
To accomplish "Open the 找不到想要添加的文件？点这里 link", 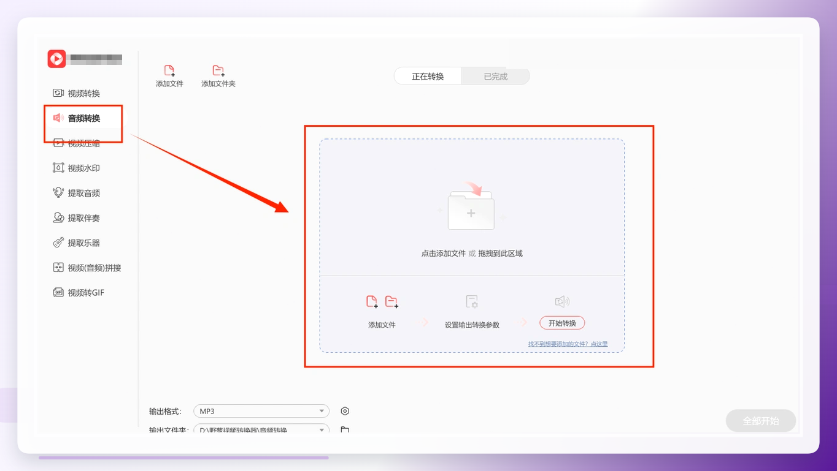I will (x=568, y=344).
